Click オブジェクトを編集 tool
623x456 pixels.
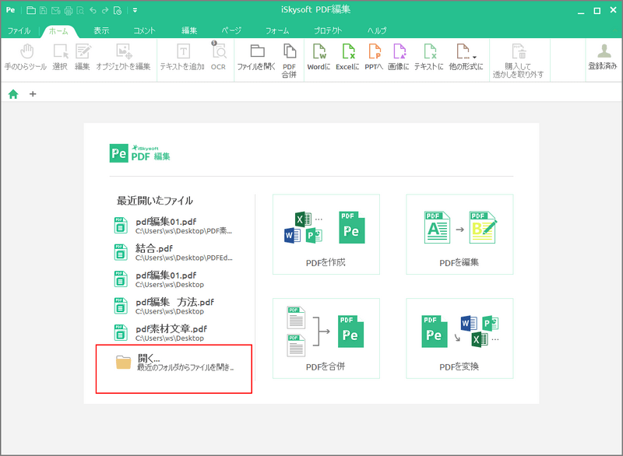123,58
